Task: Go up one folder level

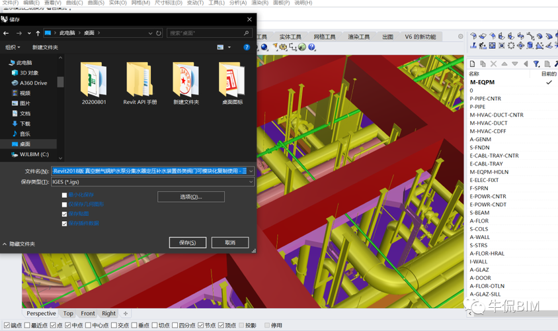Action: (x=38, y=33)
